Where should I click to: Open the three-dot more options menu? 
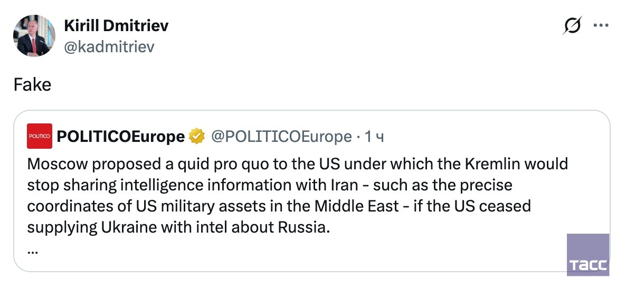[601, 25]
